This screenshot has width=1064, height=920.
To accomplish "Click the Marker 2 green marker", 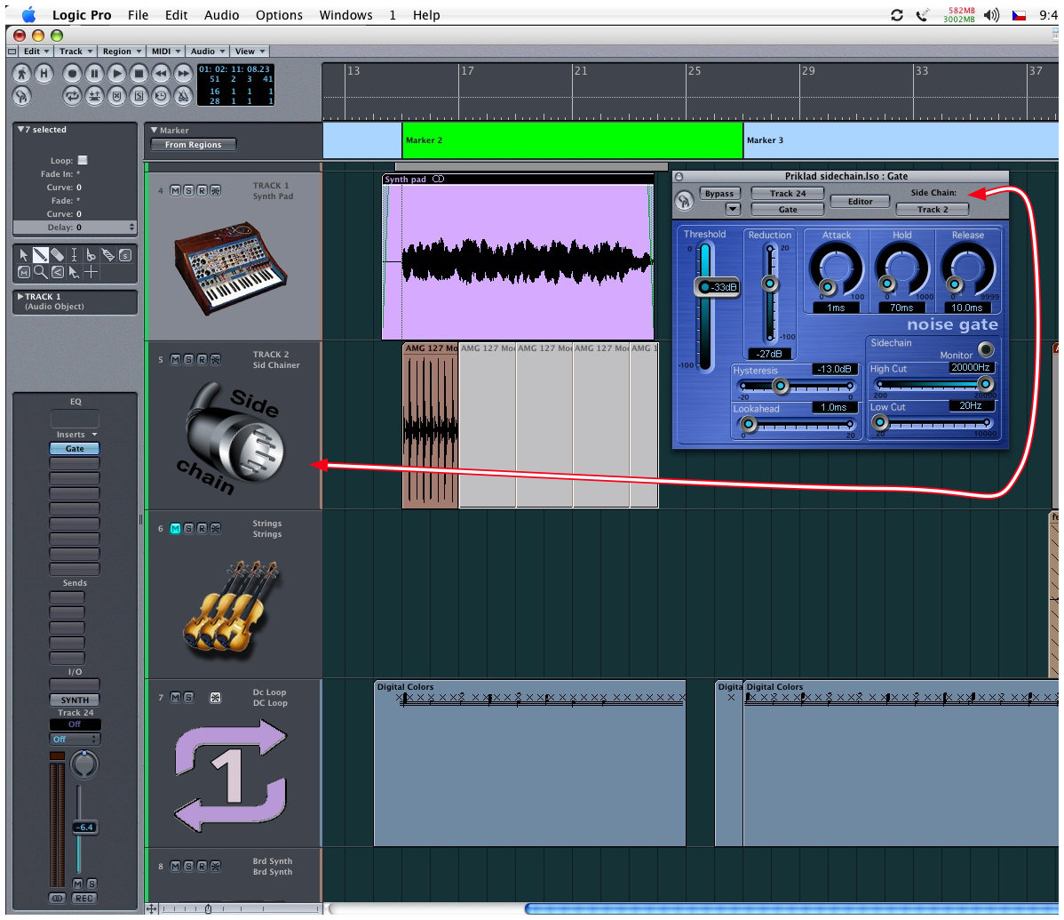I will pyautogui.click(x=573, y=140).
